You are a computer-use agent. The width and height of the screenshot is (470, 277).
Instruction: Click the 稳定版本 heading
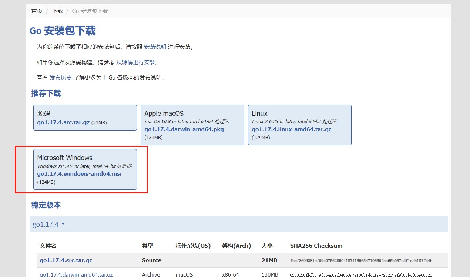tap(46, 205)
